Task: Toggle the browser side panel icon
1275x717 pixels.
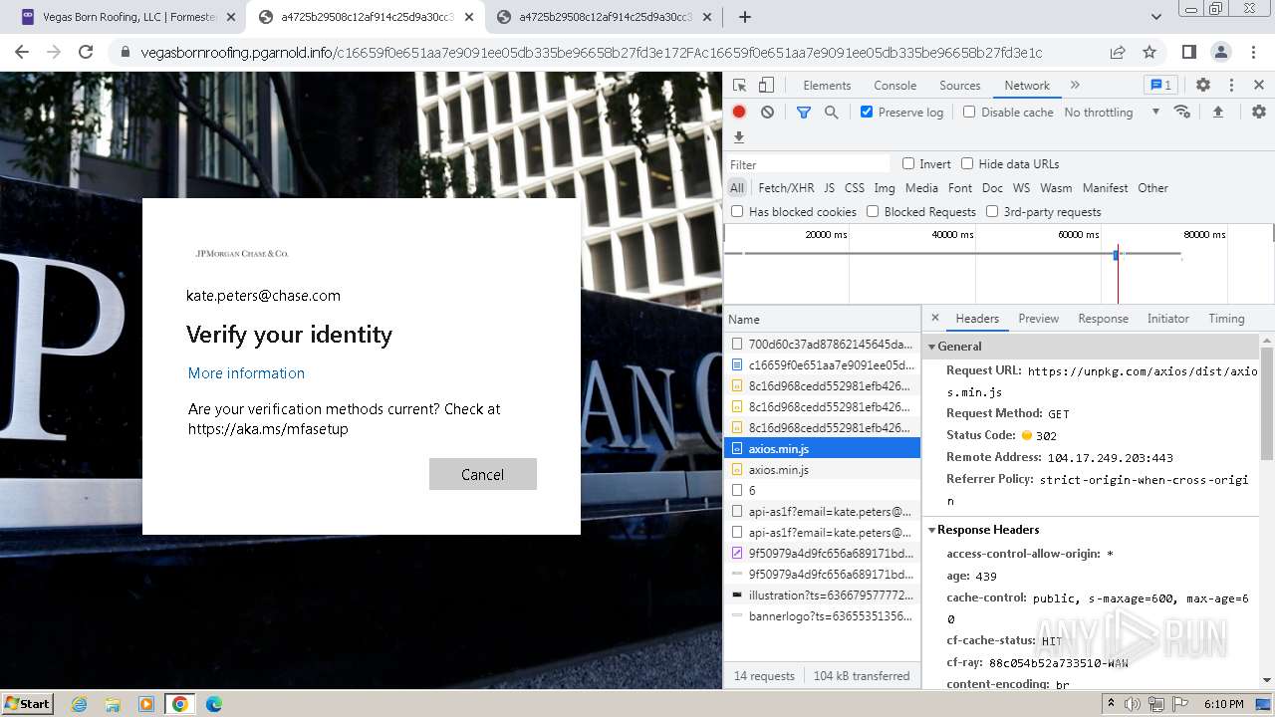Action: pos(1188,52)
